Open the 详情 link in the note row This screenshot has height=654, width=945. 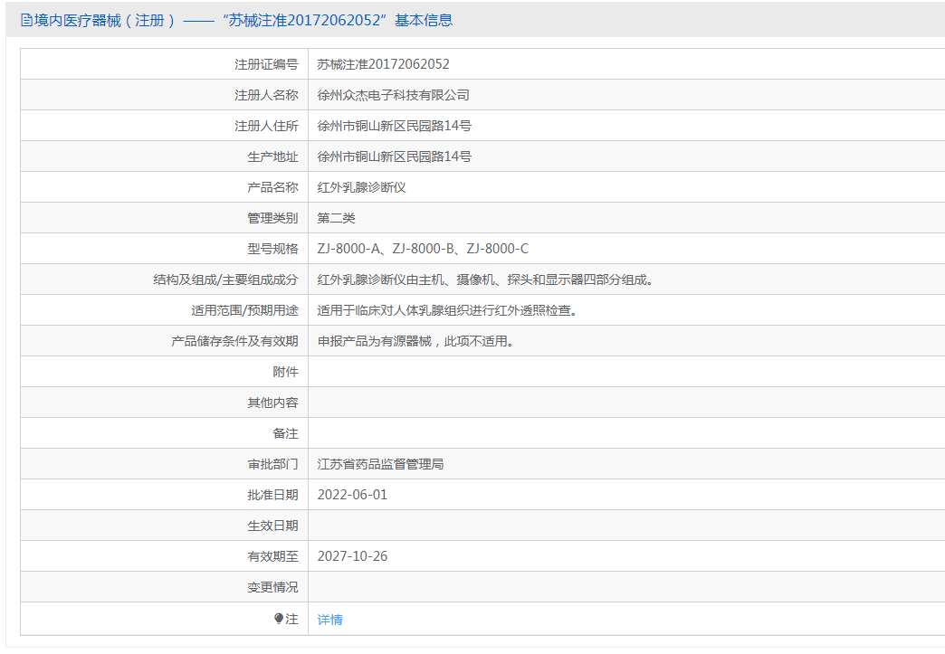click(329, 620)
